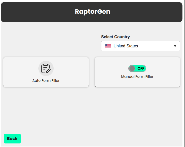Click the United States text in the country selector
The height and width of the screenshot is (147, 185).
[x=126, y=46]
